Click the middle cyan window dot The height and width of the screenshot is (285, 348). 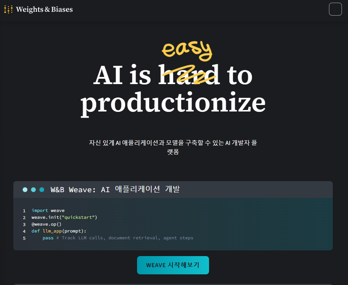[x=34, y=189]
